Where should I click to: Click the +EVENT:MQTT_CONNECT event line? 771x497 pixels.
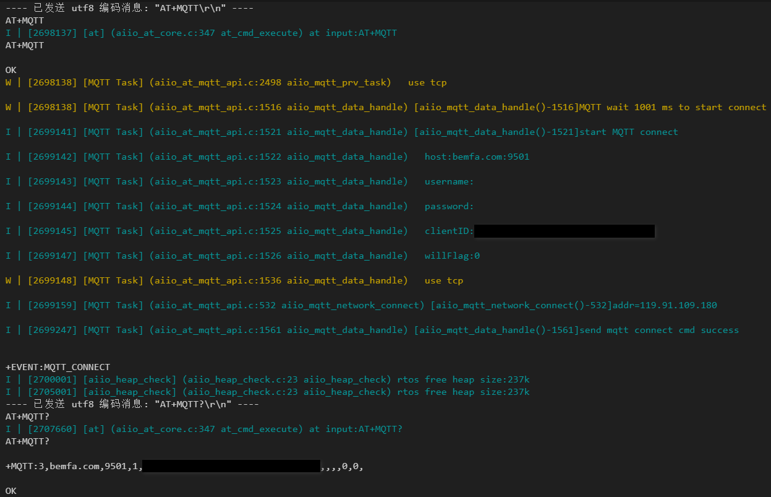[x=58, y=367]
